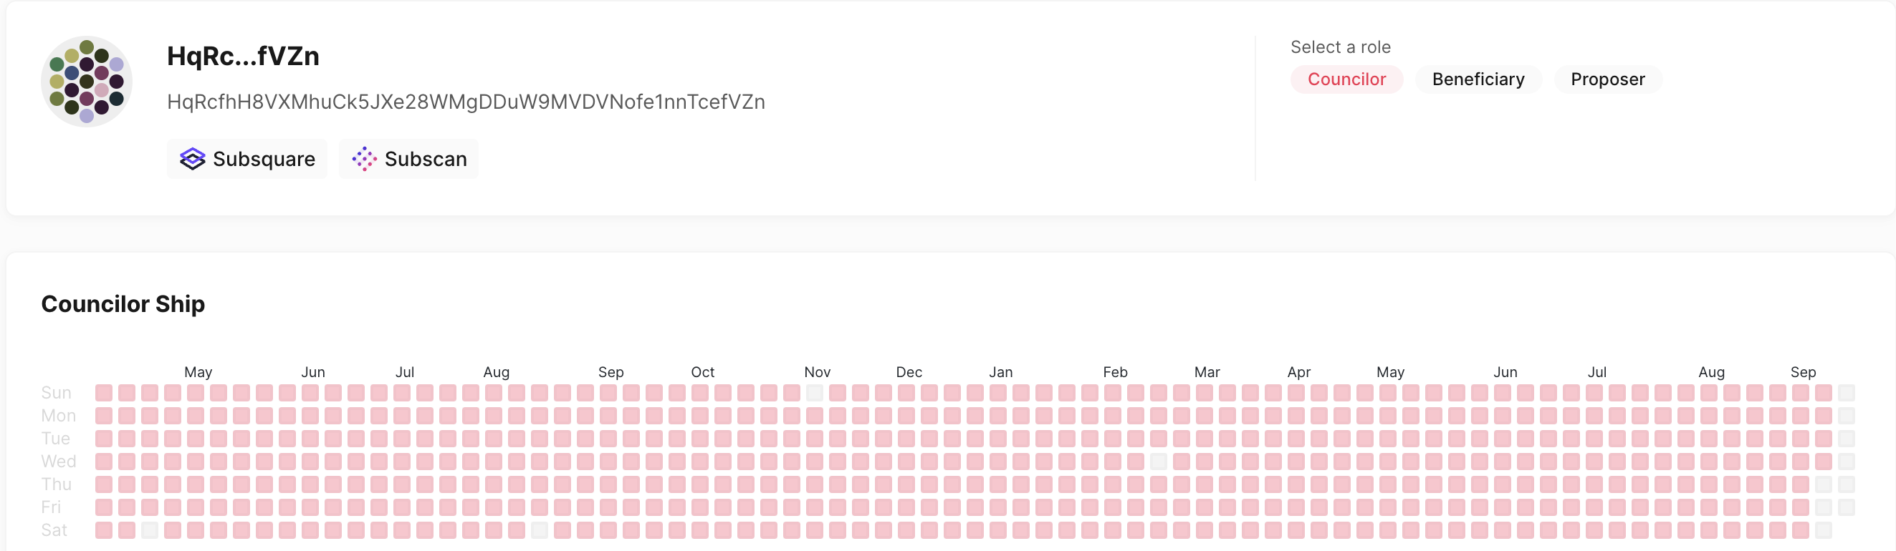The width and height of the screenshot is (1896, 551).
Task: Switch to the Beneficiary role
Action: [1478, 79]
